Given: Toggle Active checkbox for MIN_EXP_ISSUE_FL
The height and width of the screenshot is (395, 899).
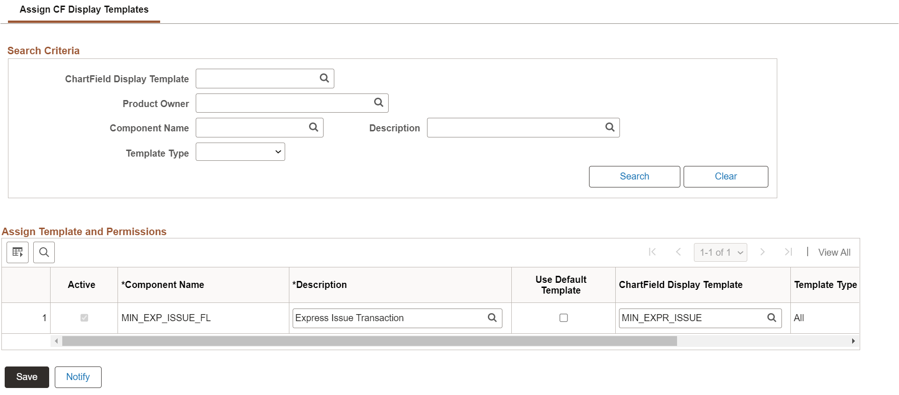Looking at the screenshot, I should tap(84, 318).
